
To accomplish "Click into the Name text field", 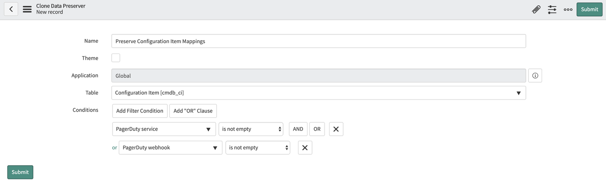I will [319, 41].
